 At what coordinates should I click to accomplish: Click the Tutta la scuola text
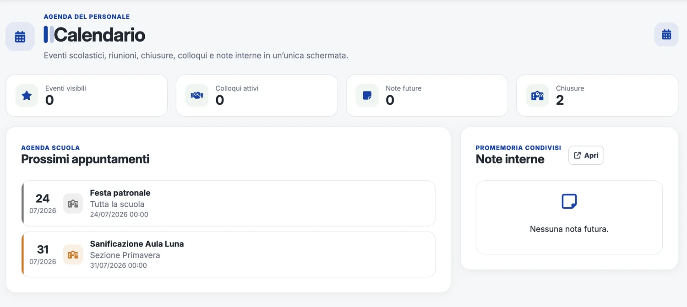pos(117,204)
